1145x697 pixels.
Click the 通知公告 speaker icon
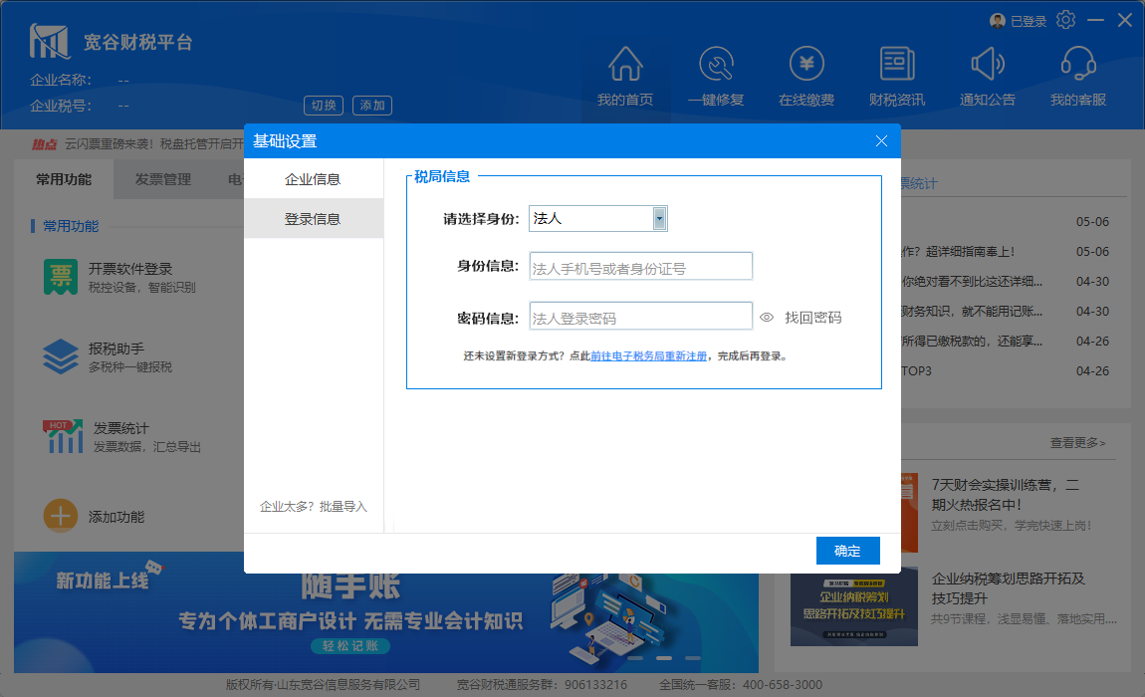[x=988, y=65]
